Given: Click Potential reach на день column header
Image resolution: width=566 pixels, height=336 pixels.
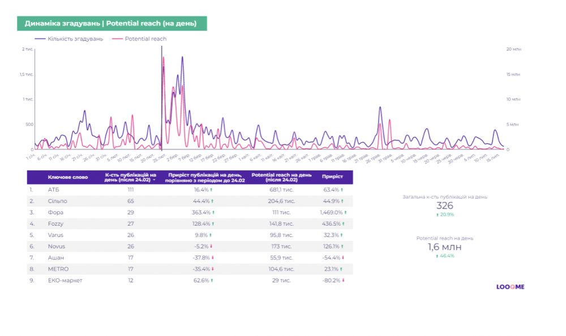Looking at the screenshot, I should pos(281,177).
